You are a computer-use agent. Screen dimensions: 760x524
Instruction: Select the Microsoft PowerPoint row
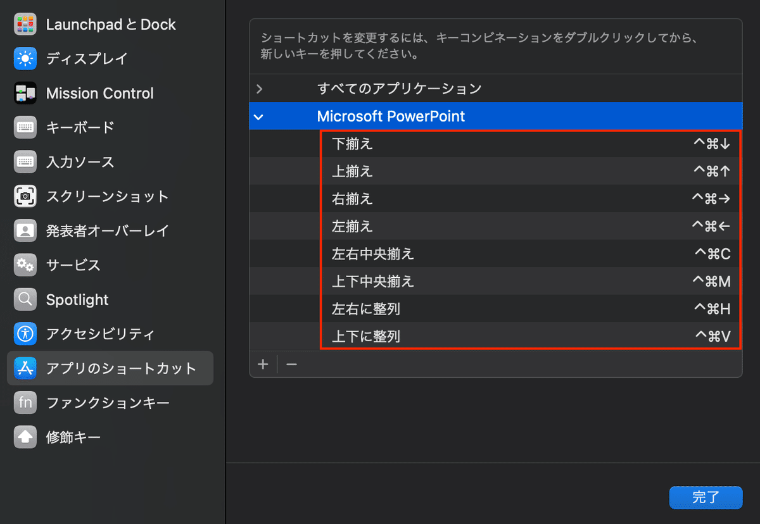pyautogui.click(x=496, y=116)
